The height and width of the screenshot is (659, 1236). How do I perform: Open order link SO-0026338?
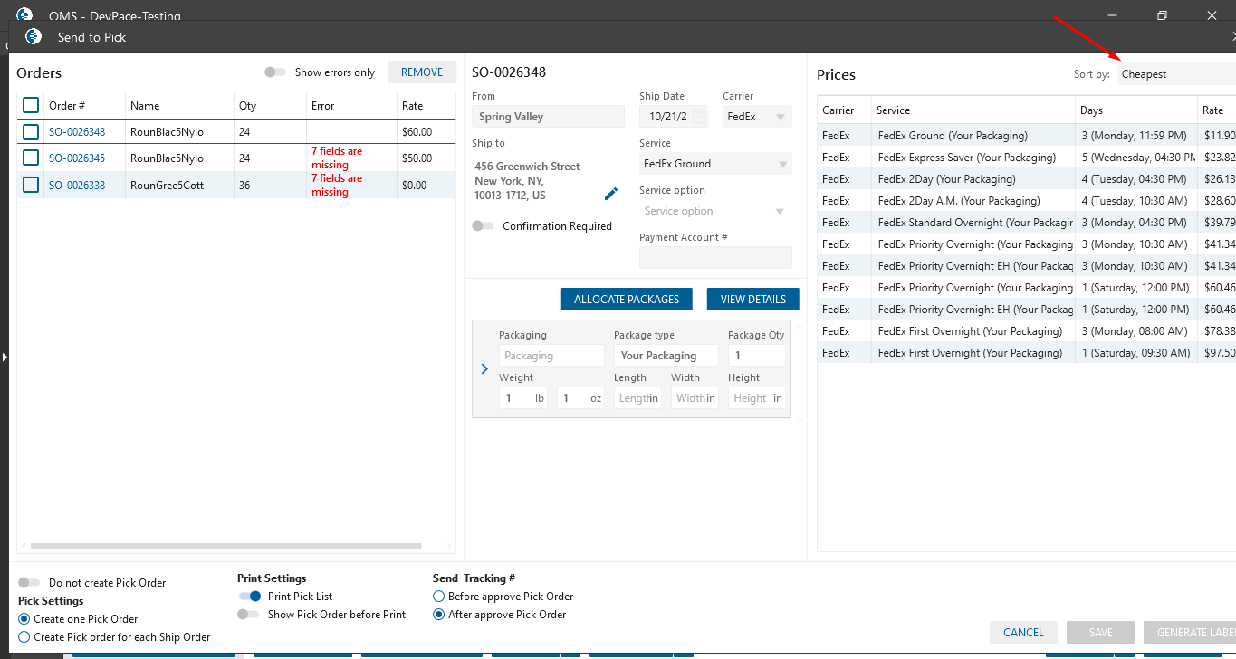tap(77, 186)
